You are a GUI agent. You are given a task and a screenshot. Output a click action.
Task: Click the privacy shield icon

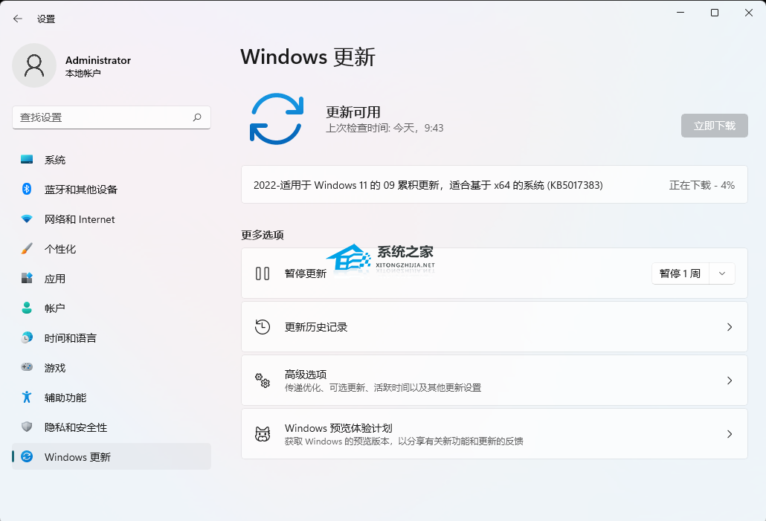click(x=27, y=427)
